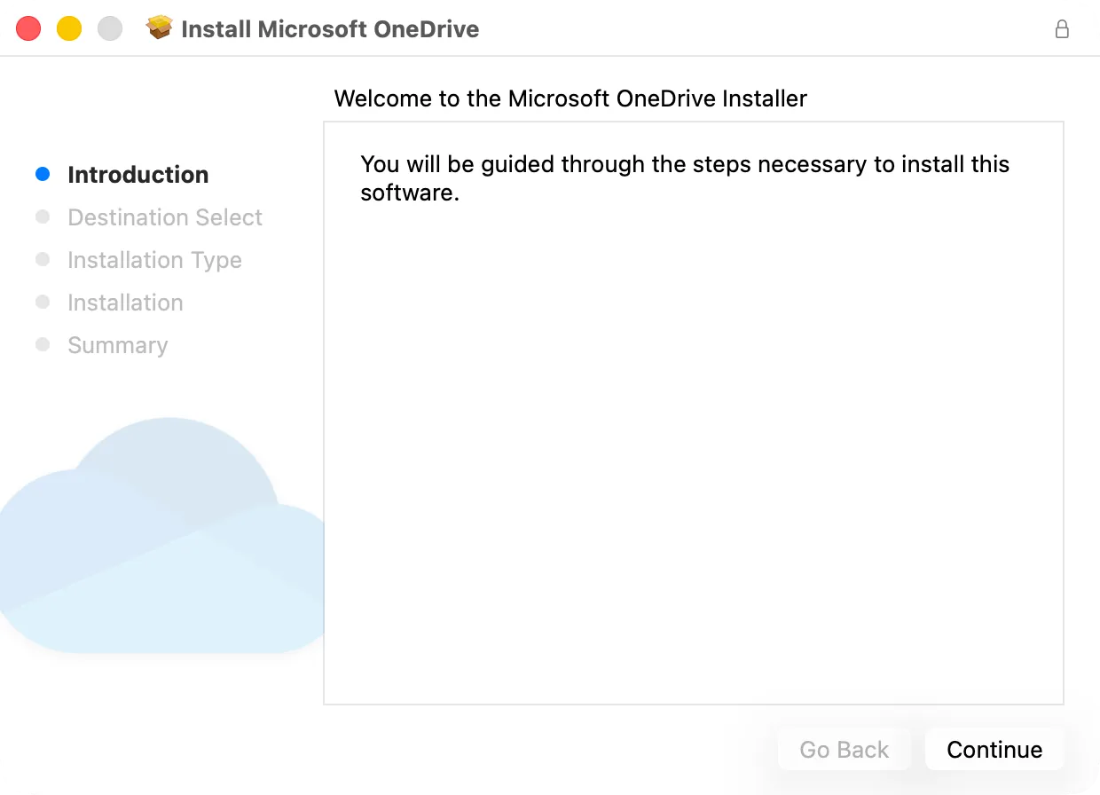Image resolution: width=1100 pixels, height=795 pixels.
Task: Click the Go Back button
Action: pos(844,750)
